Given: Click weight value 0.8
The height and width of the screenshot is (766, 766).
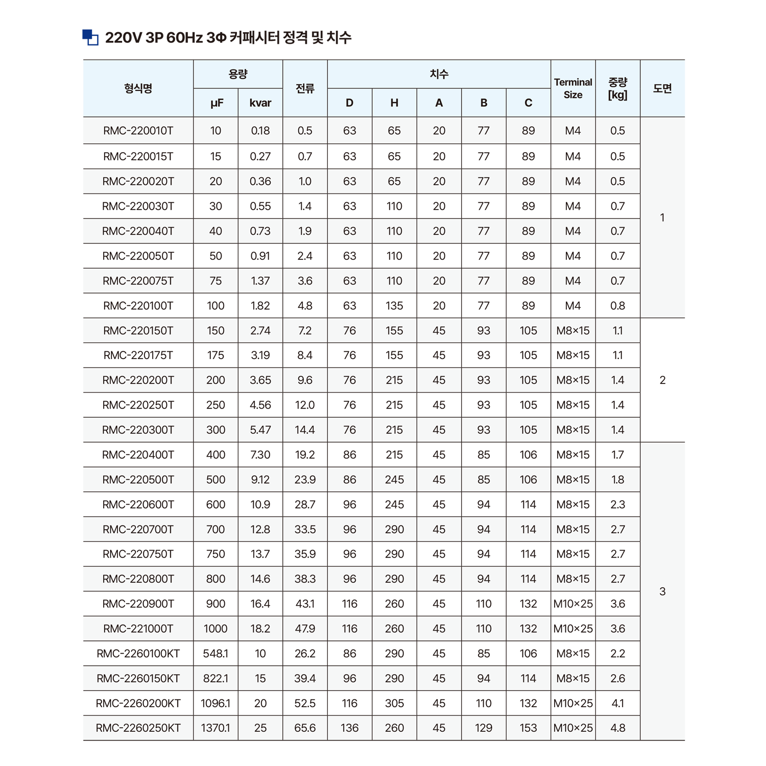Looking at the screenshot, I should [x=618, y=305].
